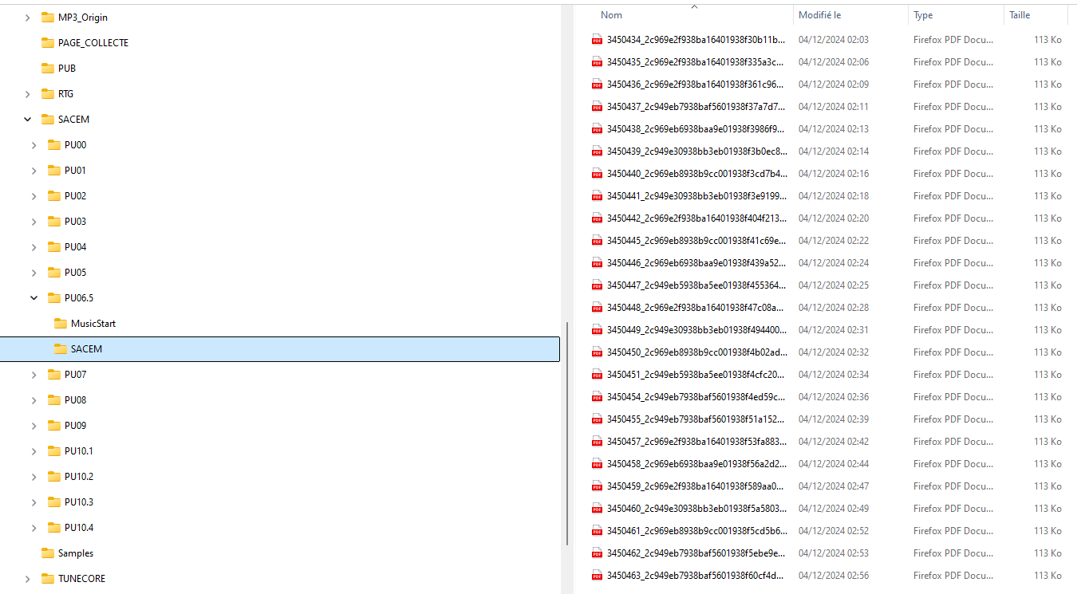Expand the MP3_Origin folder chevron
Viewport: 1077px width, 594px height.
pos(27,18)
